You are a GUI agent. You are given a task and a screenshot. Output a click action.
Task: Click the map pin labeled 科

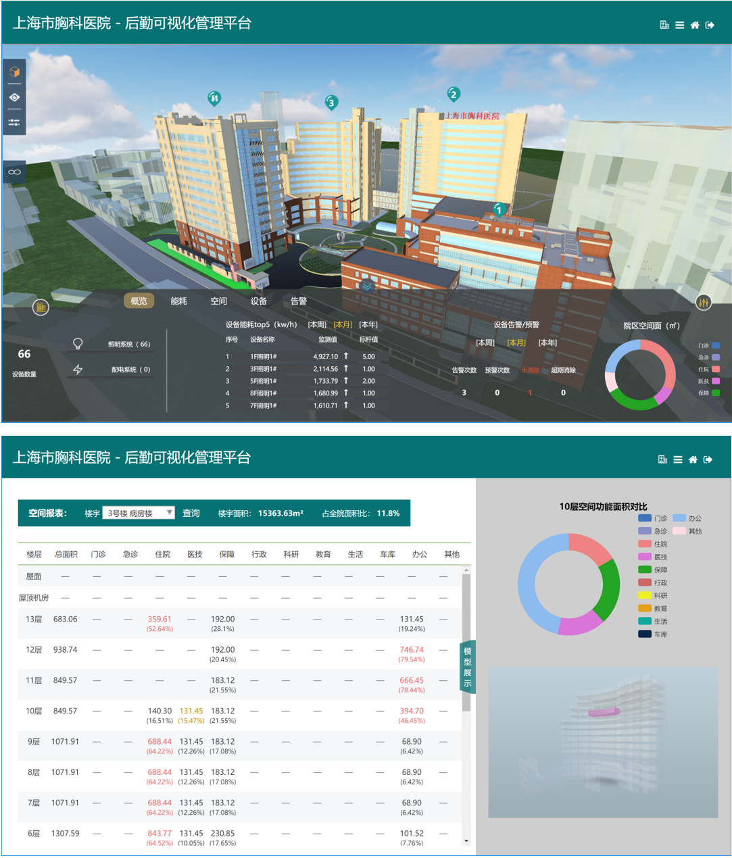point(214,99)
